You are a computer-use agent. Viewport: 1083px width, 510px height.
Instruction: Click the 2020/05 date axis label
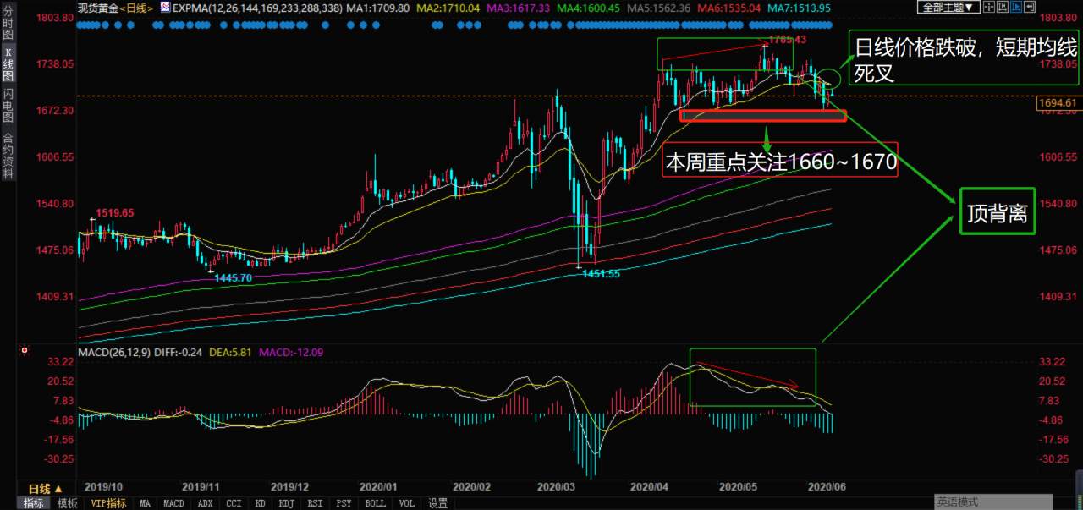pos(737,487)
